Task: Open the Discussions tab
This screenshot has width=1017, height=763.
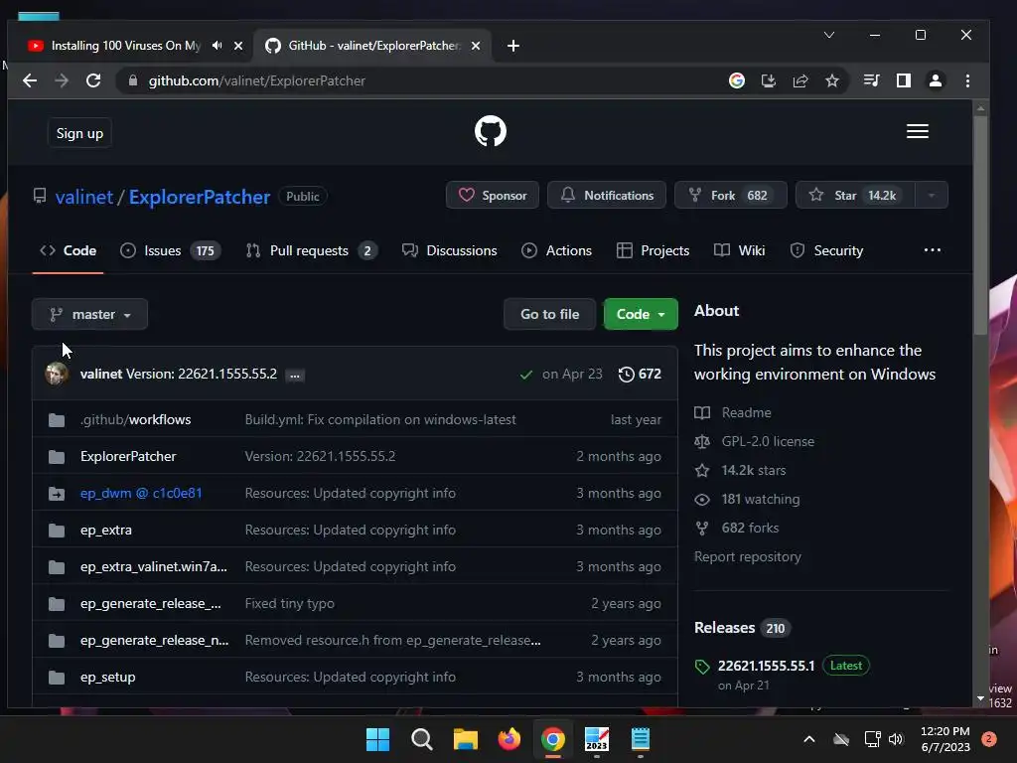Action: pos(450,250)
